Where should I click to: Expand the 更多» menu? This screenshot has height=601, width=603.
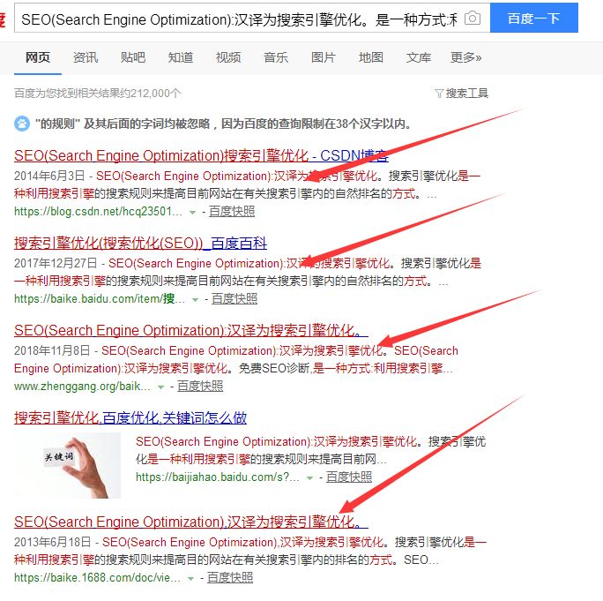click(x=465, y=57)
